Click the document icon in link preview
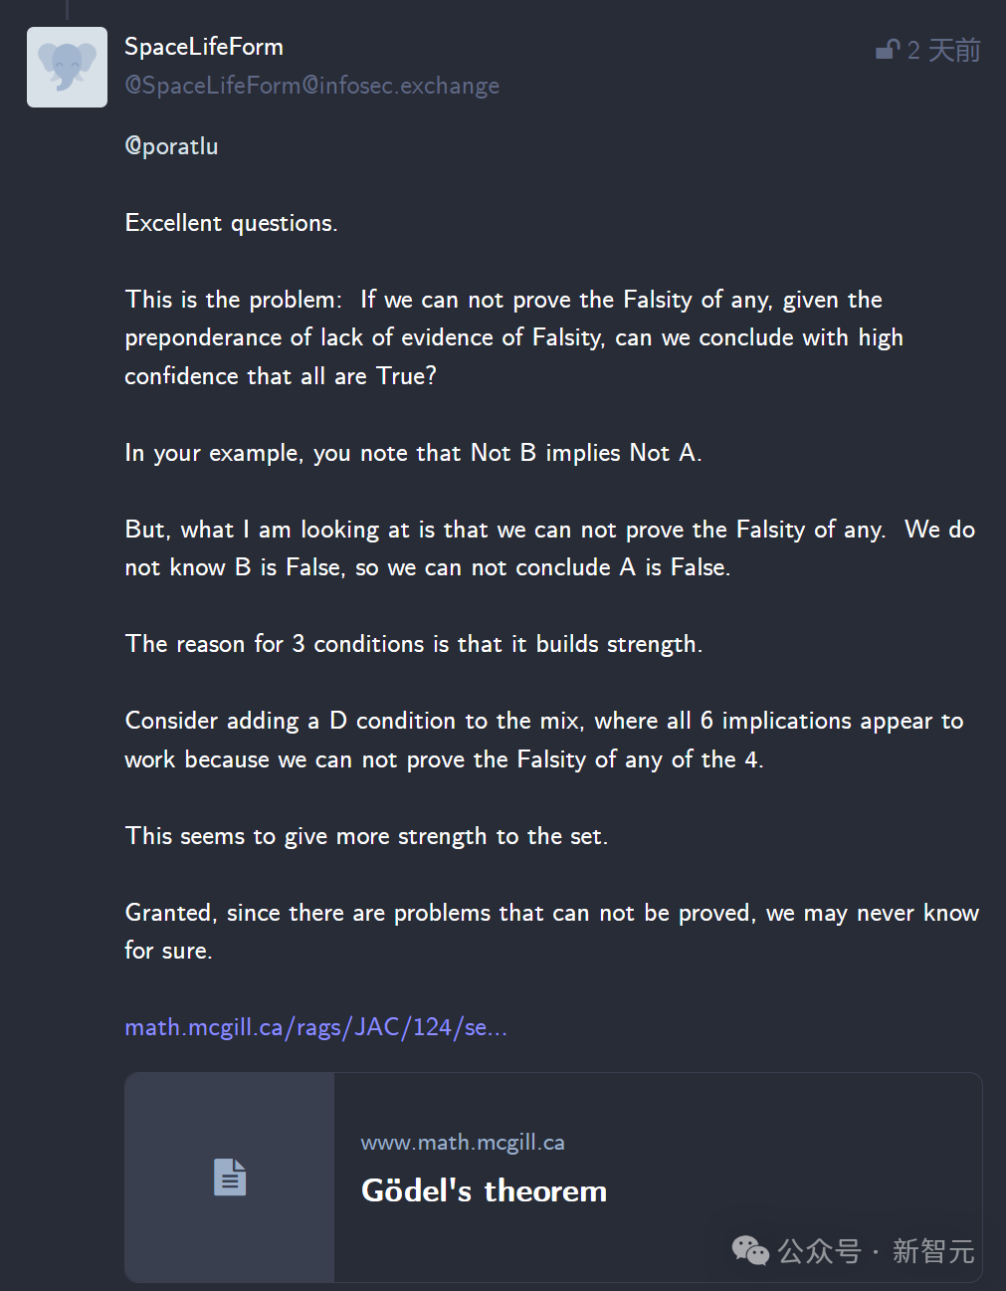This screenshot has width=1006, height=1291. pos(230,1177)
